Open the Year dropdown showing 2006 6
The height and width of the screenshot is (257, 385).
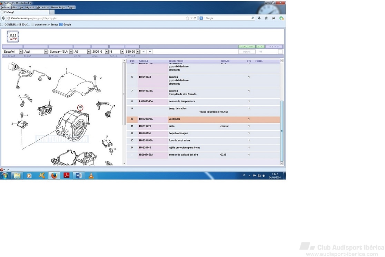[x=100, y=52]
